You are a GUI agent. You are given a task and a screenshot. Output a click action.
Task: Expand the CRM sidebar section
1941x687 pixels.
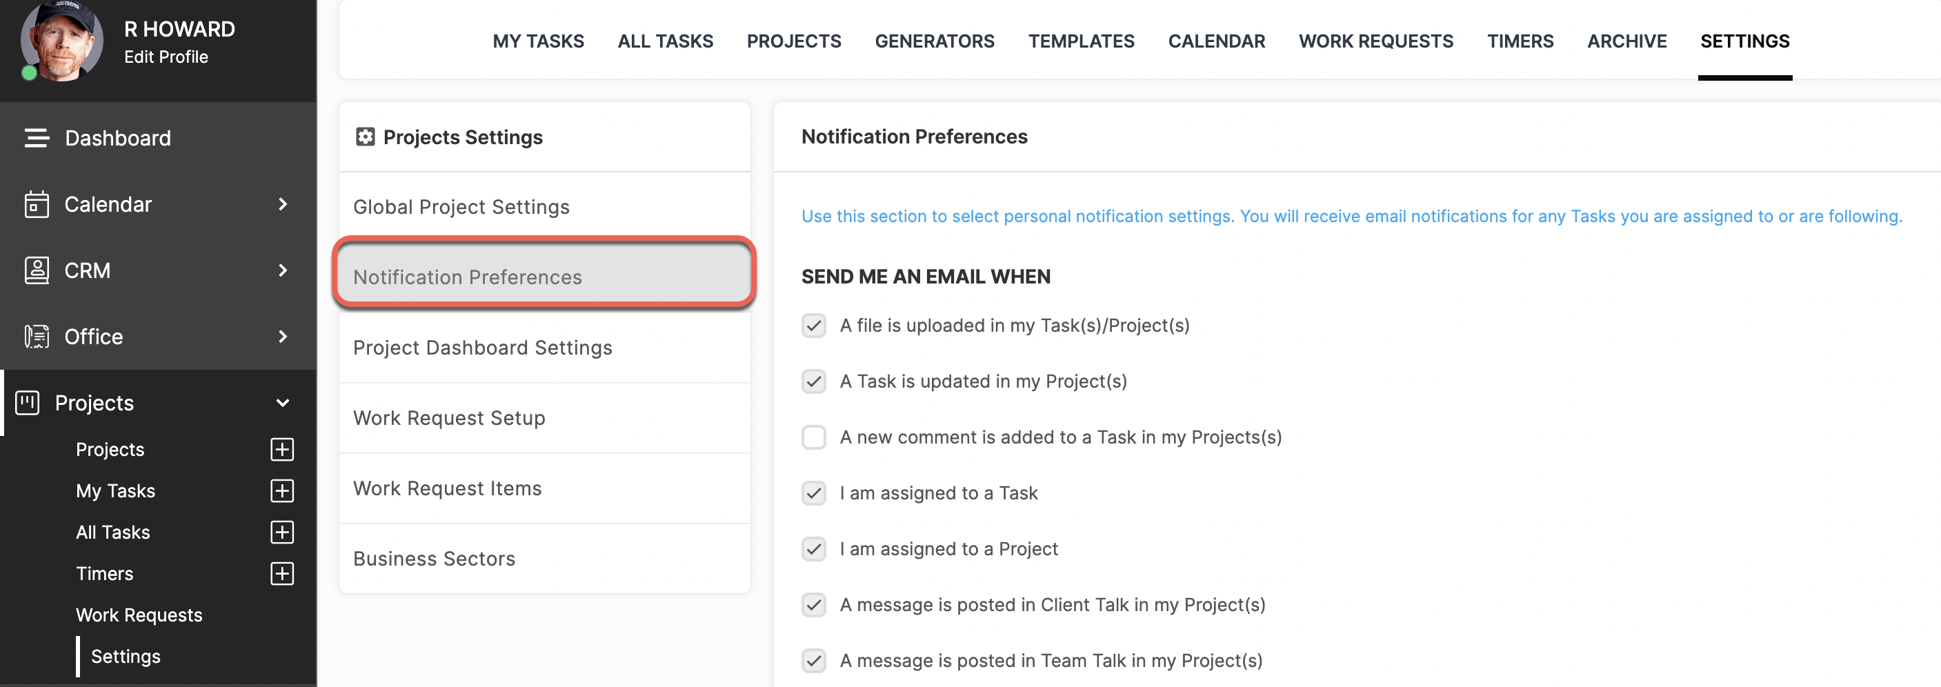tap(283, 270)
